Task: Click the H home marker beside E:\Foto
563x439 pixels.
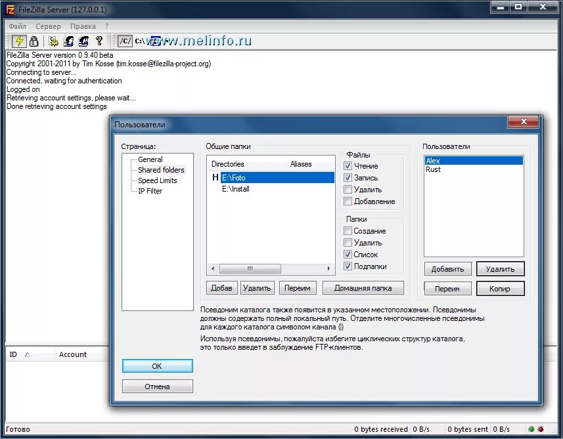Action: tap(215, 178)
